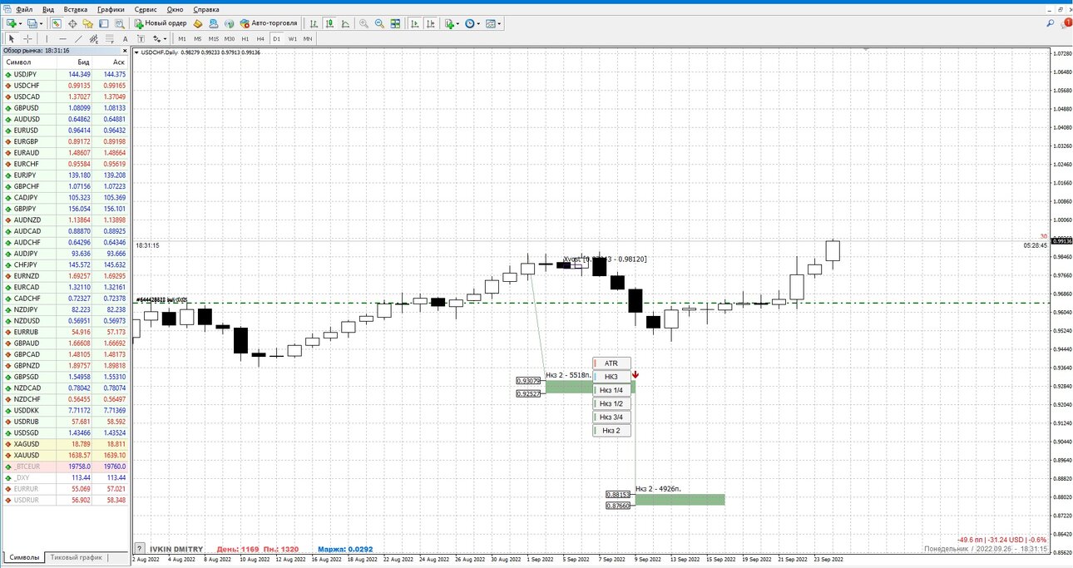1073x568 pixels.
Task: Toggle chart auto scroll
Action: 414,23
